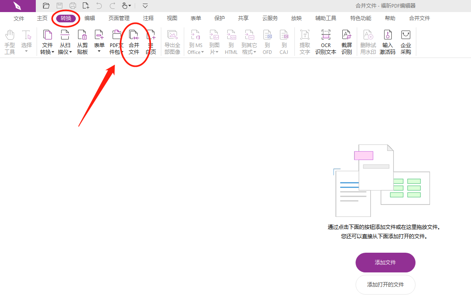Expand the 文件转换 dropdown

(52, 52)
